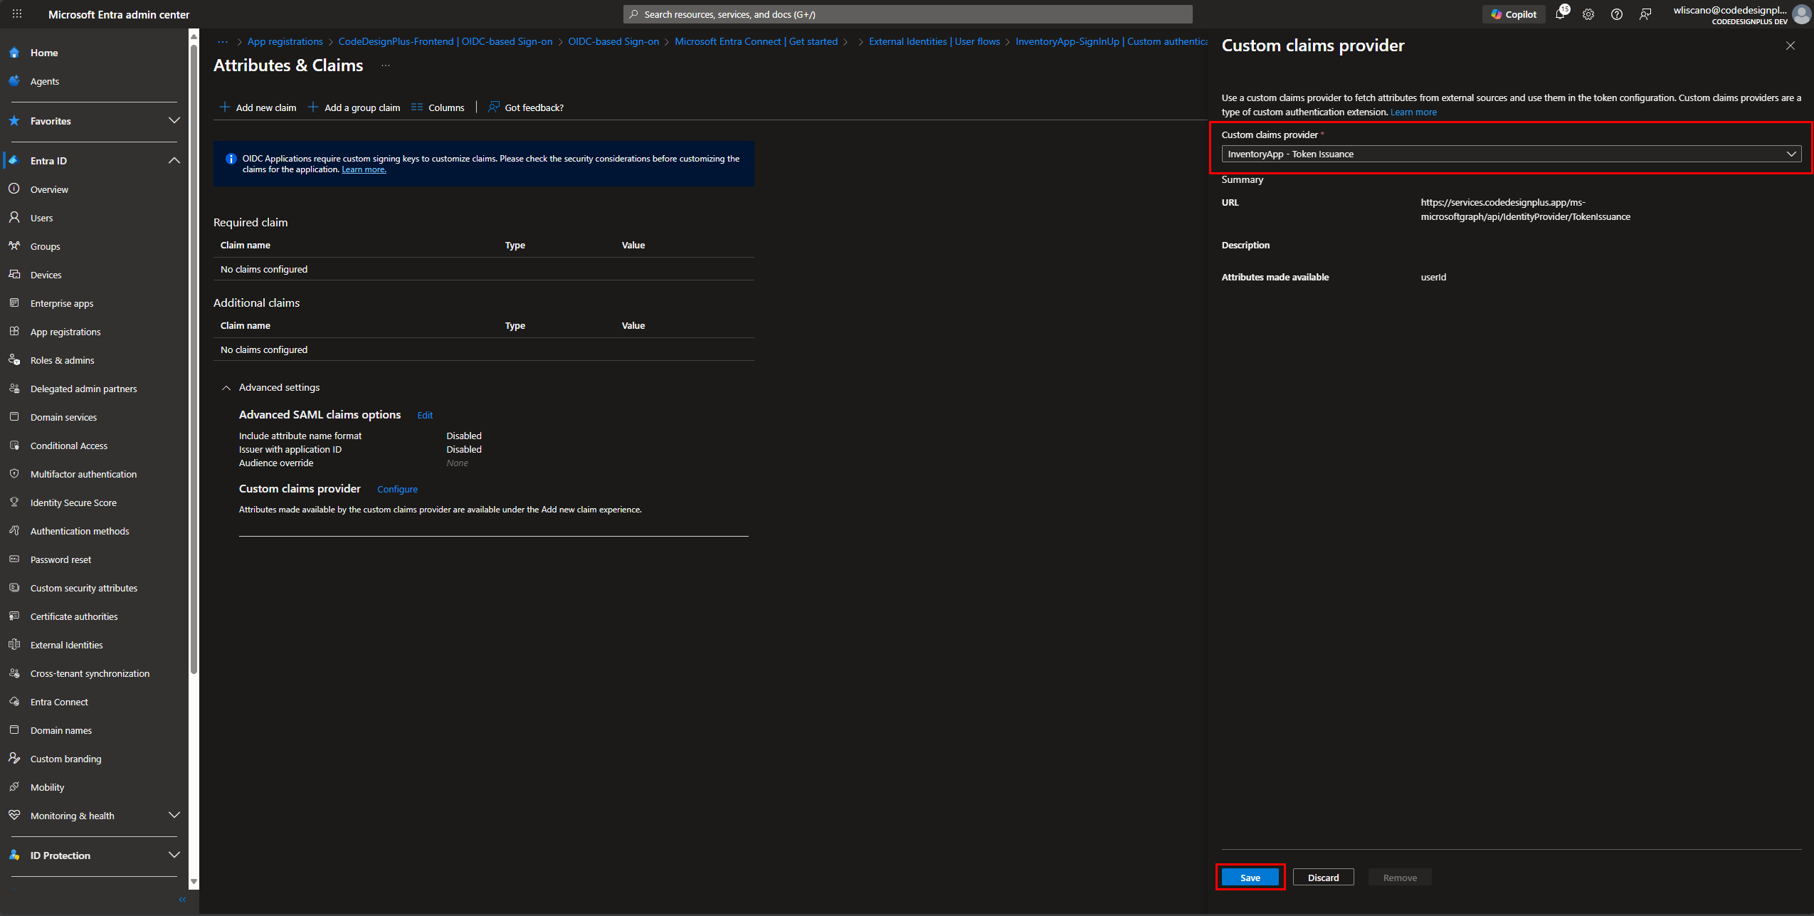This screenshot has height=916, width=1814.
Task: Click the sidebar scroll down arrow
Action: tap(194, 882)
